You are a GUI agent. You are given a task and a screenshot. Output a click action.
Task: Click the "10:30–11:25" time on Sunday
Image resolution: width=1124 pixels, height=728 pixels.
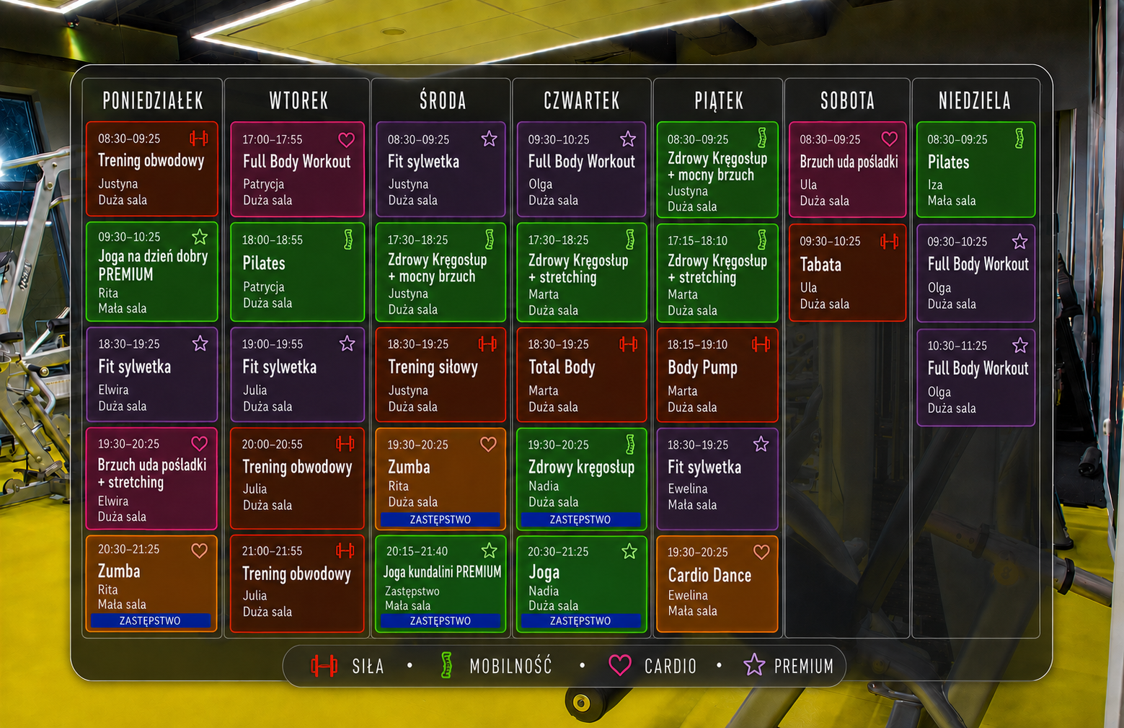[957, 346]
